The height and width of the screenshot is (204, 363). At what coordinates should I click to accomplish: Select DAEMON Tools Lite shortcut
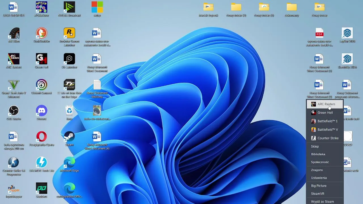[41, 164]
